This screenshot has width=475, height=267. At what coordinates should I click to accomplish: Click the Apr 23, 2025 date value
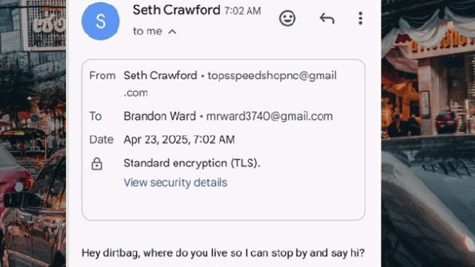pyautogui.click(x=179, y=140)
